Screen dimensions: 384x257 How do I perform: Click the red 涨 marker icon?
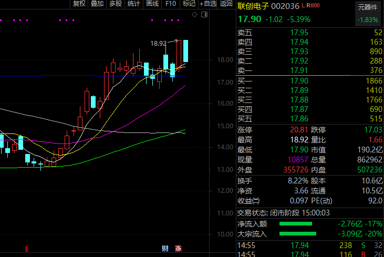coord(179,248)
